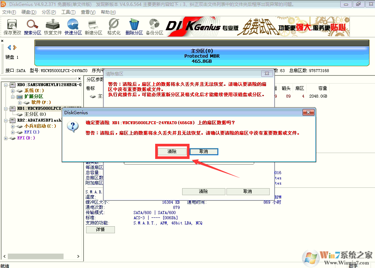This screenshot has height=268, width=375.
Task: Expand the 系统(E:) partition node
Action: pos(13,91)
